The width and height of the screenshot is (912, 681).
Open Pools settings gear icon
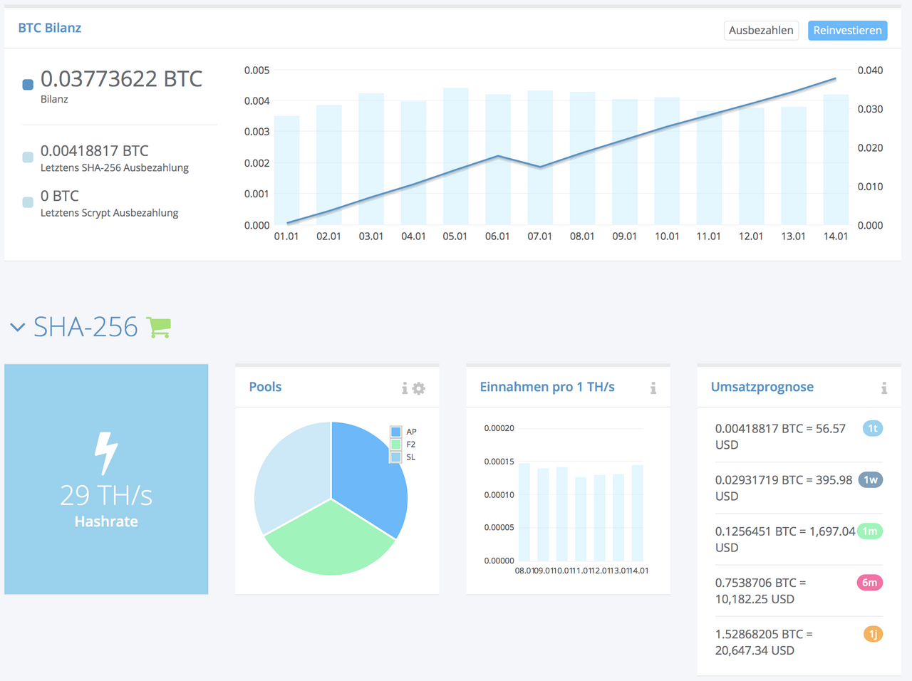419,388
